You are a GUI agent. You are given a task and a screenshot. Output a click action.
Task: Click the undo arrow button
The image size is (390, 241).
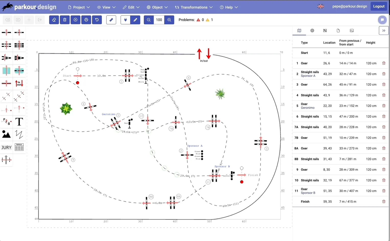click(97, 20)
